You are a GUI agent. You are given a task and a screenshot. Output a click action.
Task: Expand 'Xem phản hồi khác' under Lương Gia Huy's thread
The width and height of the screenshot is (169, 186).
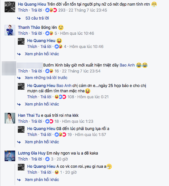42,180
